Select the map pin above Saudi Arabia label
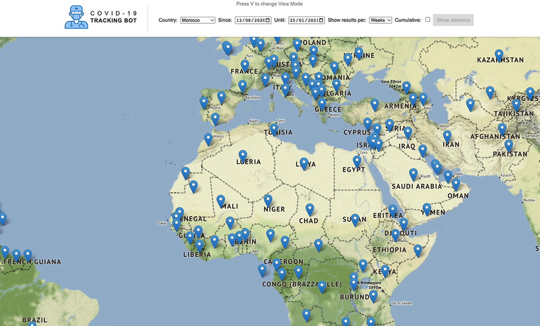The height and width of the screenshot is (326, 540). point(413,174)
